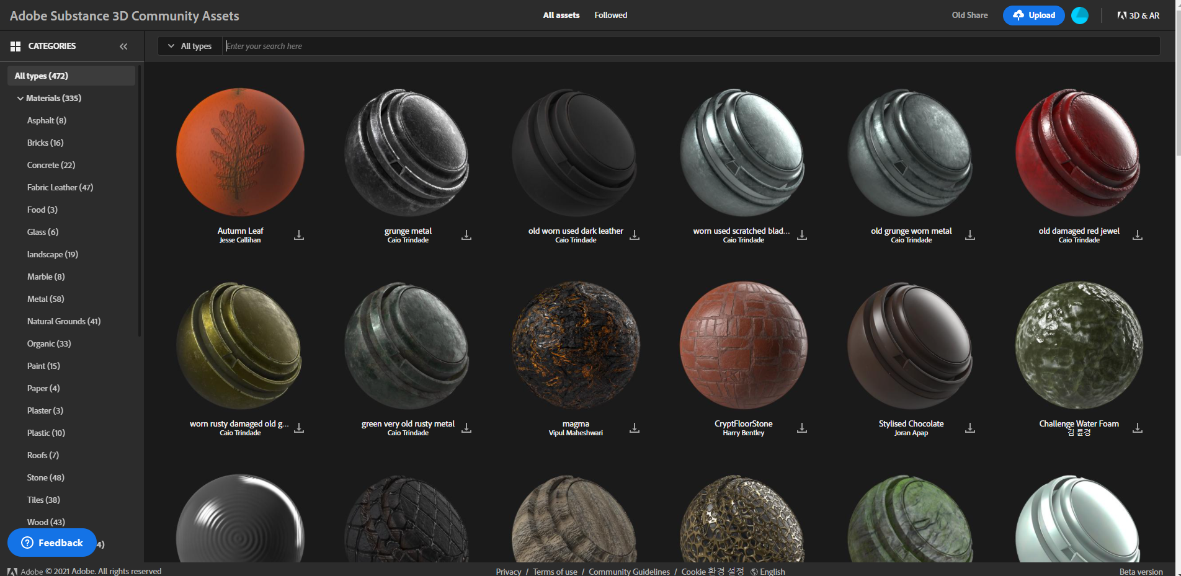The height and width of the screenshot is (576, 1181).
Task: Select Concrete (22) category
Action: tap(51, 165)
